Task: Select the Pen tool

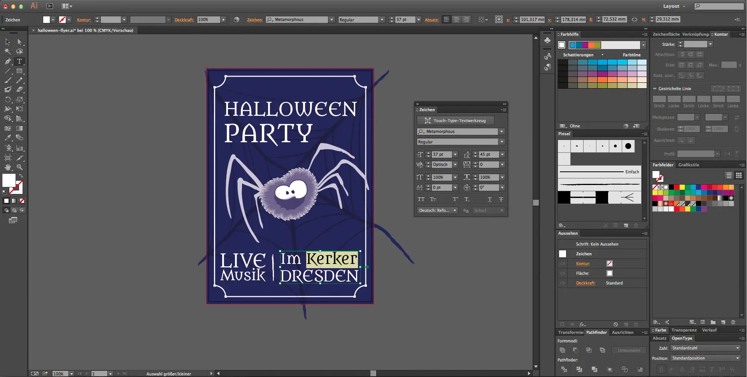Action: [7, 61]
